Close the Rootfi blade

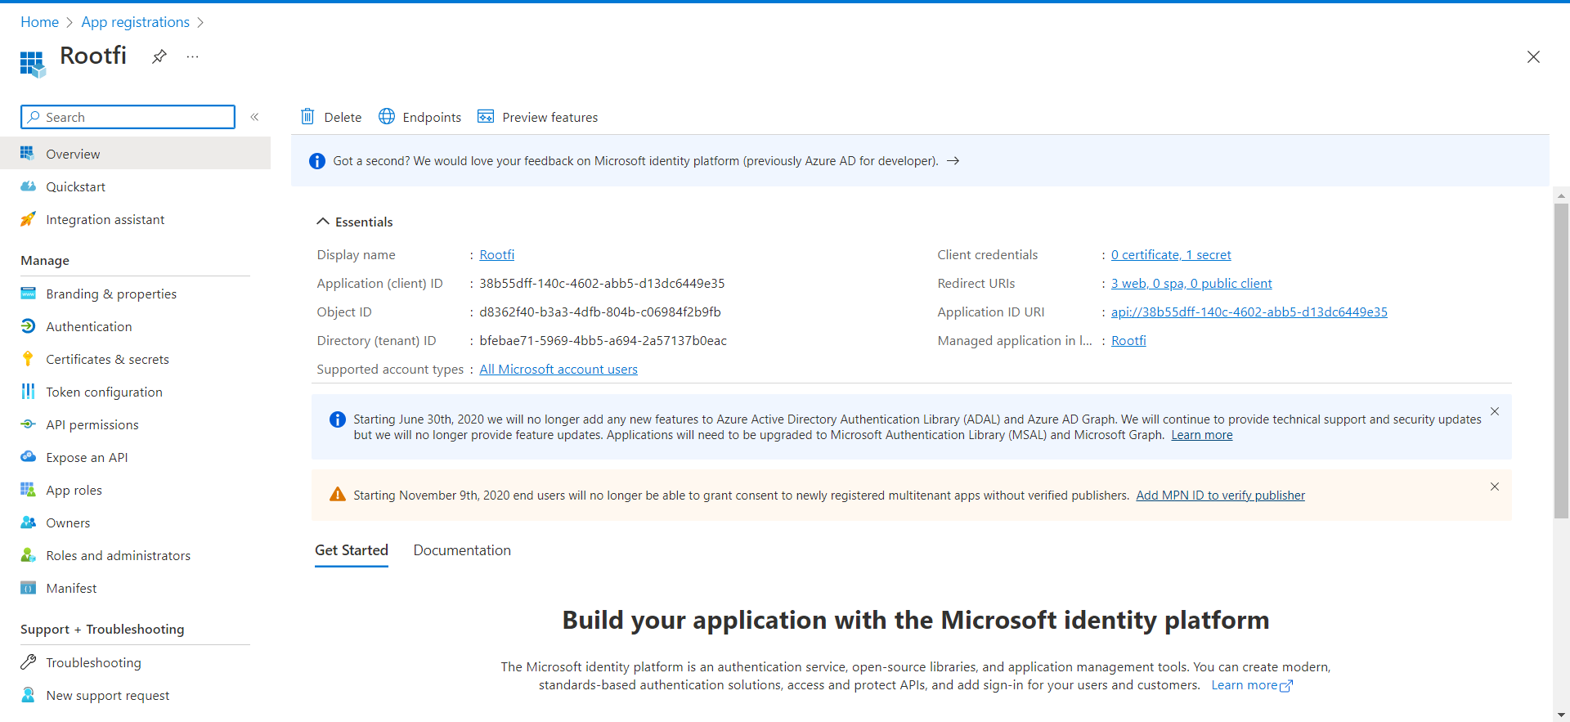(1533, 56)
